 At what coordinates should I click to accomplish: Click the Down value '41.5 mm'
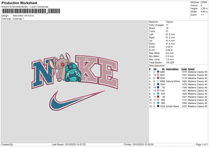tap(170, 44)
